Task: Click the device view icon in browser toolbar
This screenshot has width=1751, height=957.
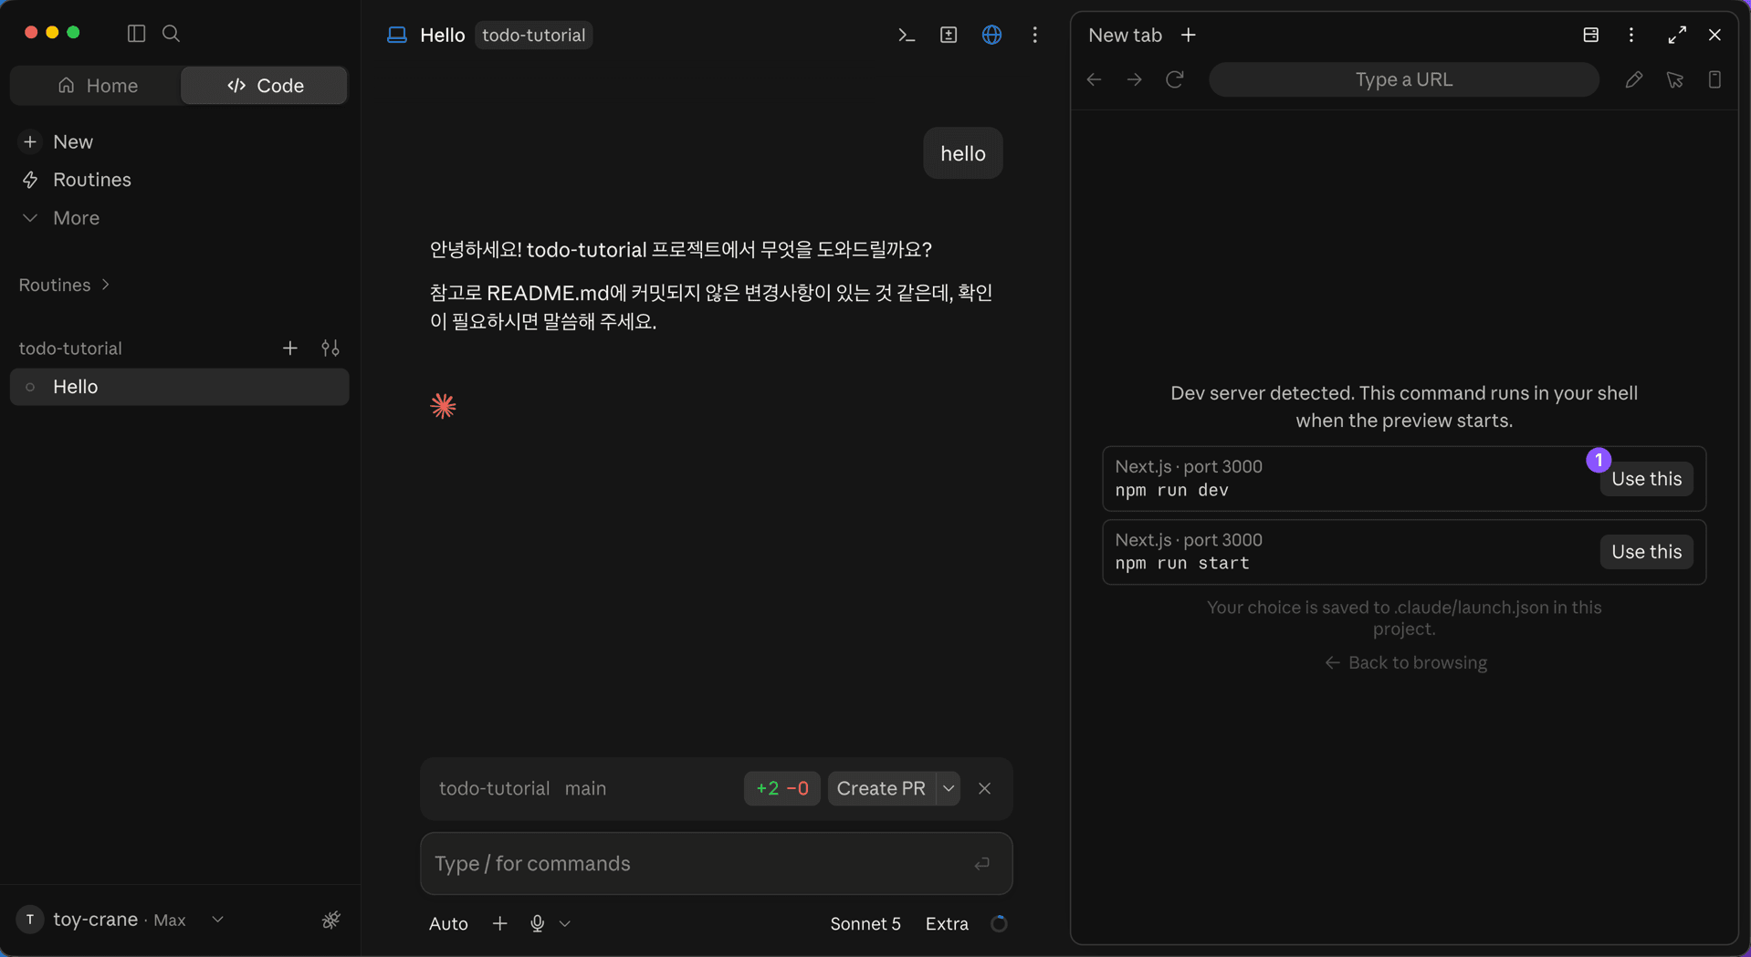Action: click(x=1714, y=79)
